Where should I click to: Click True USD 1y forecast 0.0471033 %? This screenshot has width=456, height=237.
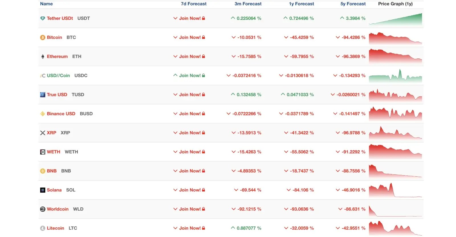(x=300, y=95)
